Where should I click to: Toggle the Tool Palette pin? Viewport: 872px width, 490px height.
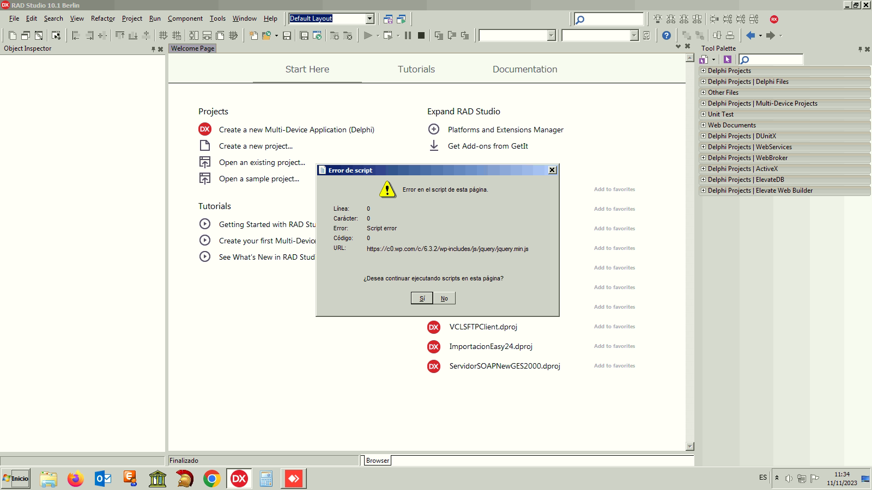point(860,49)
